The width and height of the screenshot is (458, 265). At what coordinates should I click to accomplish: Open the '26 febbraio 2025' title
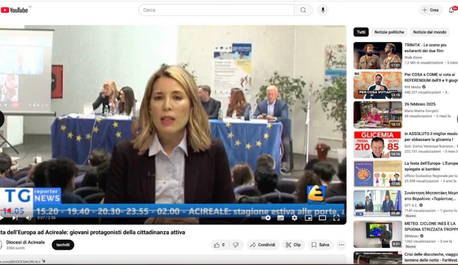tap(420, 104)
